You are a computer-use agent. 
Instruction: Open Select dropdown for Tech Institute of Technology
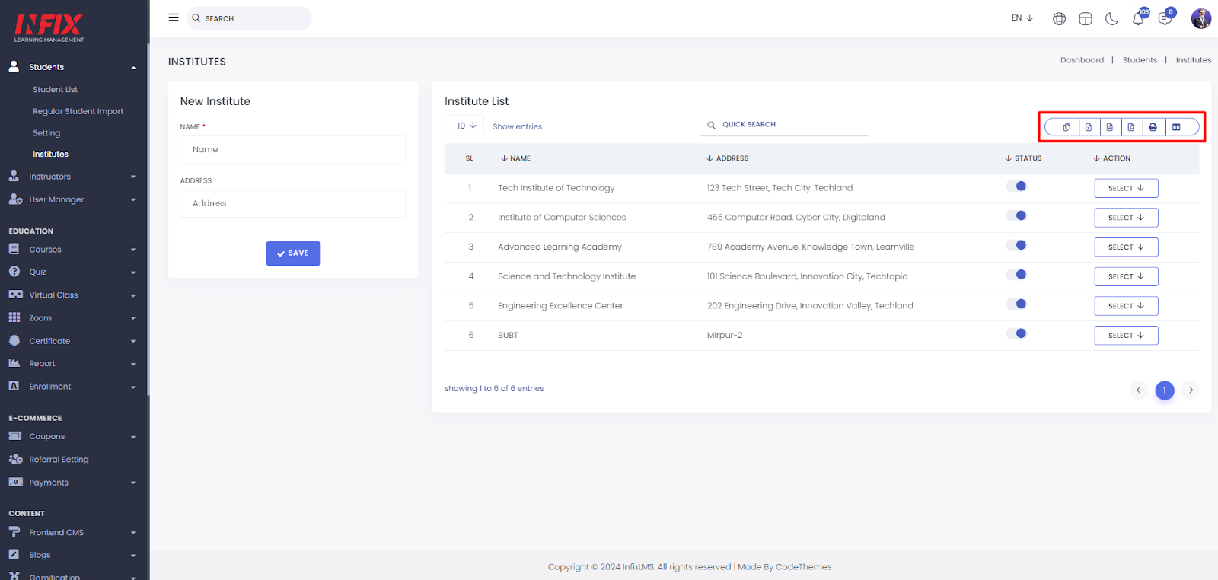pos(1126,188)
